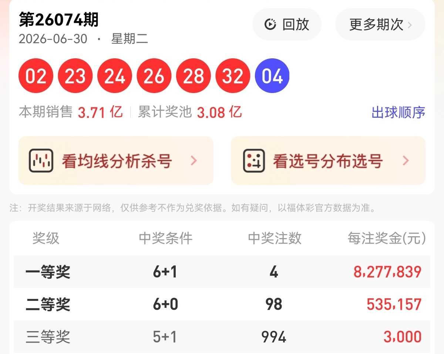Tap the replay clock icon beside 回放

pos(270,24)
